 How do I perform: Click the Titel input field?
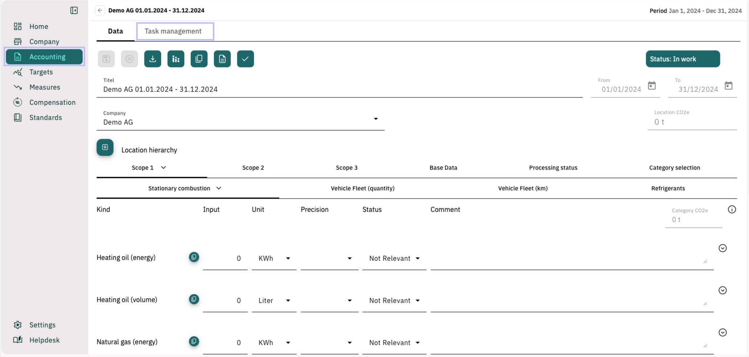pos(339,86)
